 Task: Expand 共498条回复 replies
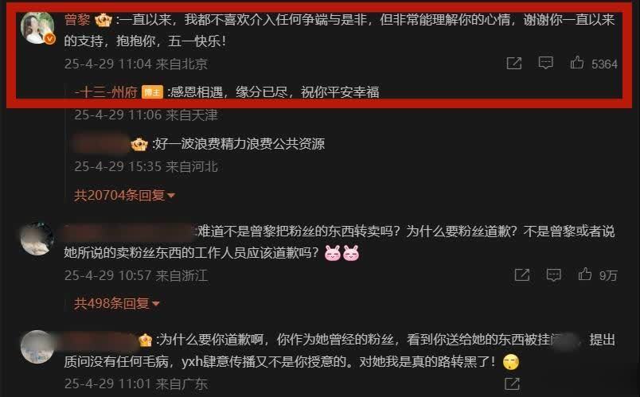[117, 304]
